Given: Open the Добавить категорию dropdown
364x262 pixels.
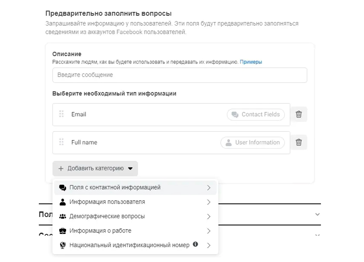Looking at the screenshot, I should [95, 168].
